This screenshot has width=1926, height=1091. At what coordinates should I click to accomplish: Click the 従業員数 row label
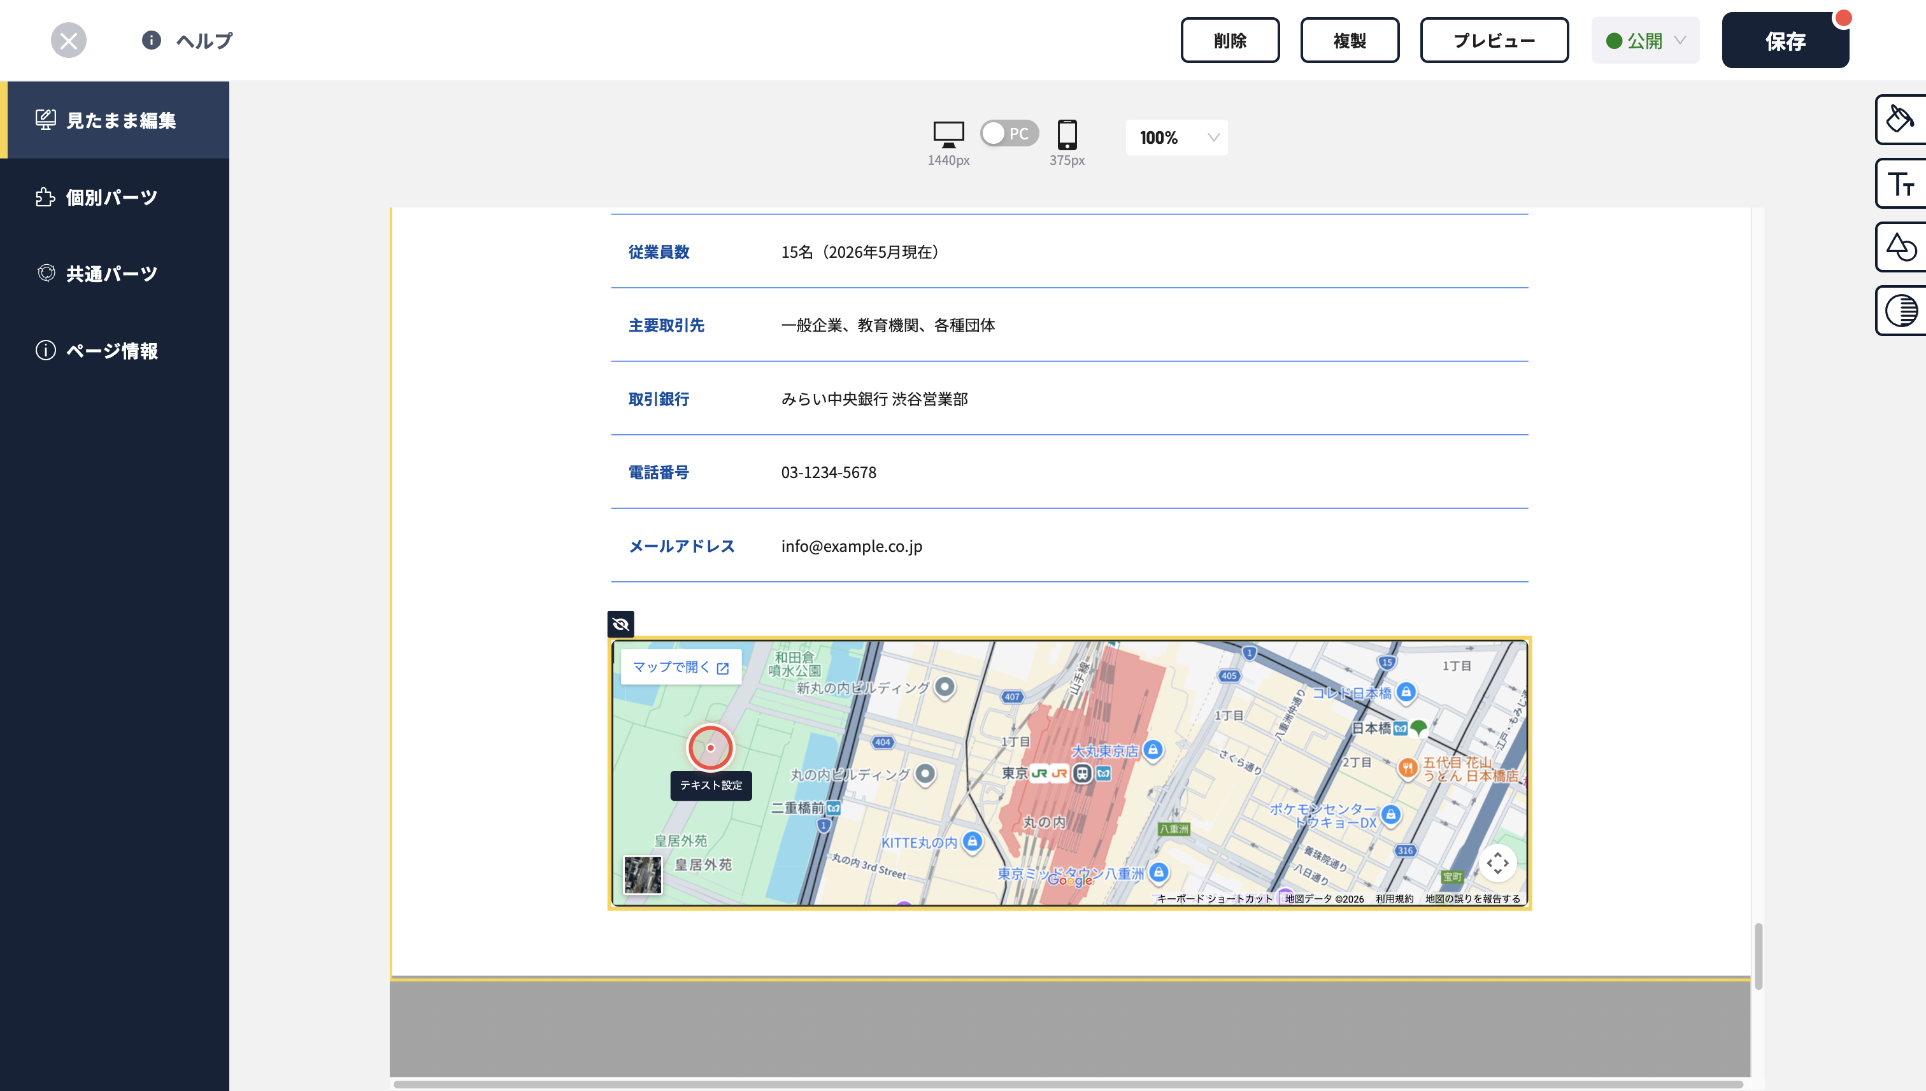659,252
